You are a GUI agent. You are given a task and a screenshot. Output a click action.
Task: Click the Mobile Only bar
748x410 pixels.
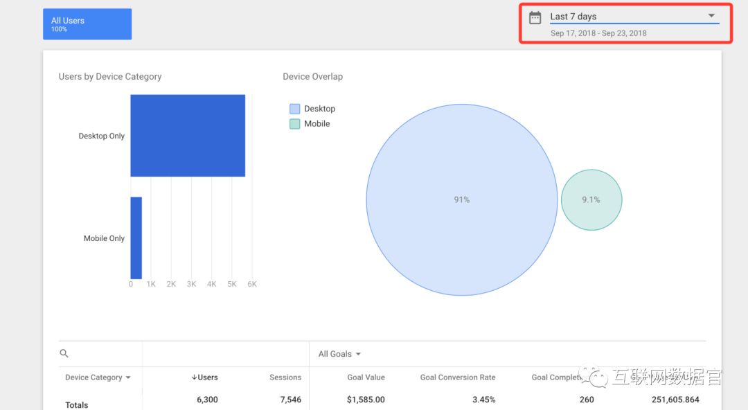tap(136, 238)
